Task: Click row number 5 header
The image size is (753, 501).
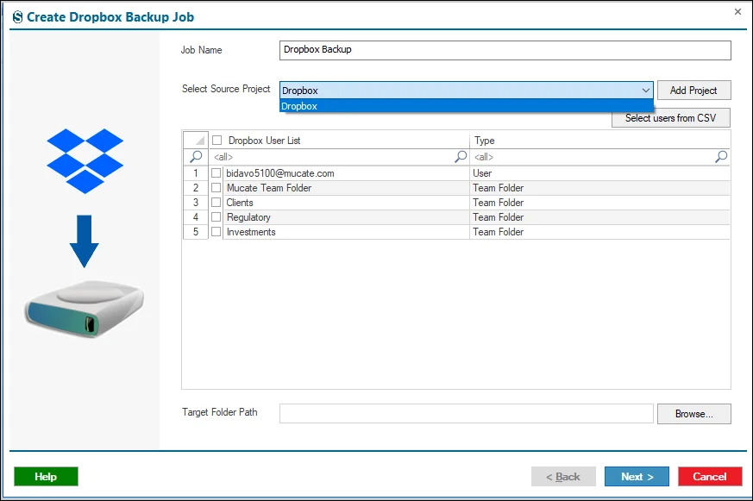Action: [x=196, y=232]
